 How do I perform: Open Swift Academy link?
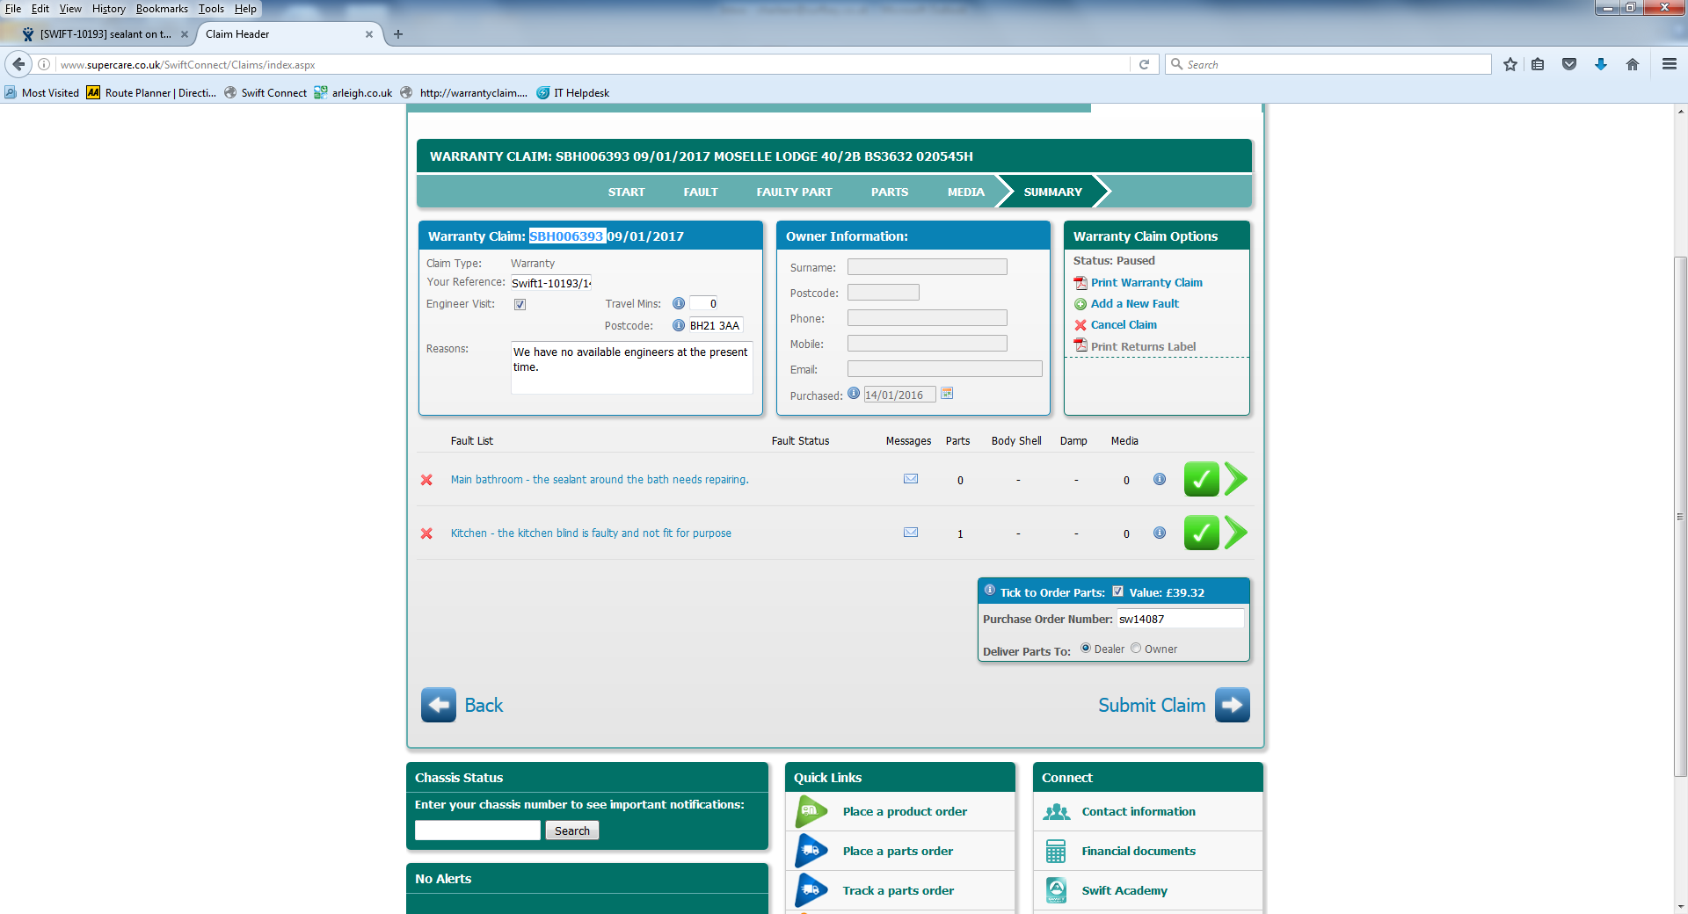click(1124, 890)
